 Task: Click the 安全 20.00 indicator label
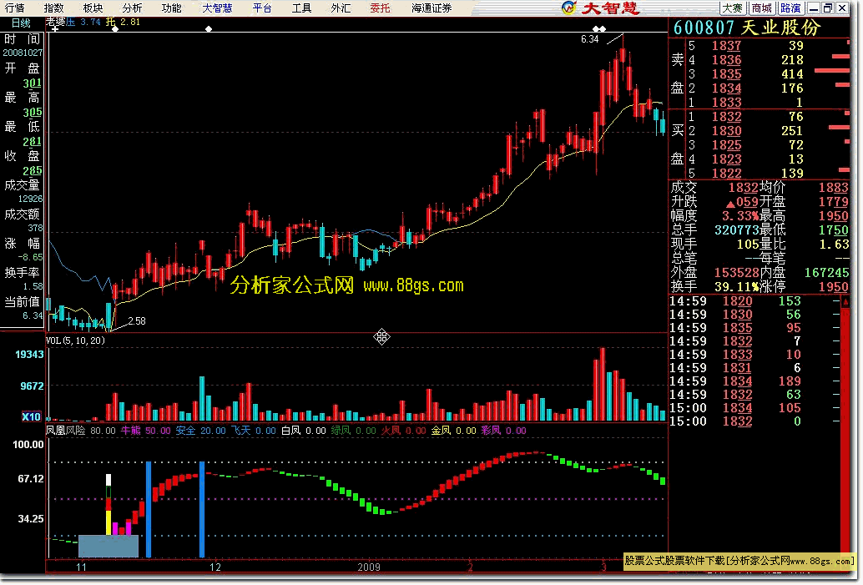[201, 431]
